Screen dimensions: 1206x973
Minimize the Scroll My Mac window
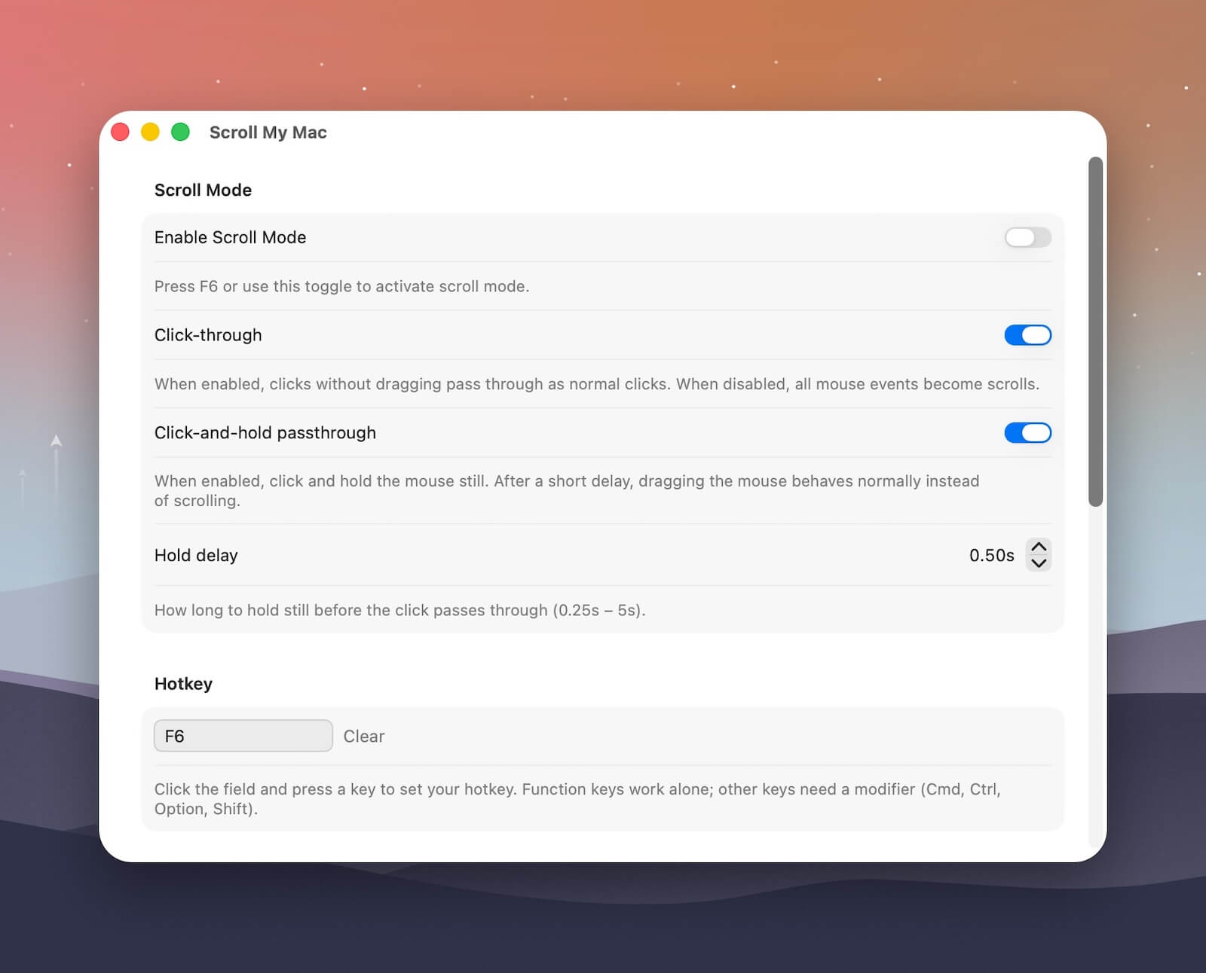[x=150, y=132]
